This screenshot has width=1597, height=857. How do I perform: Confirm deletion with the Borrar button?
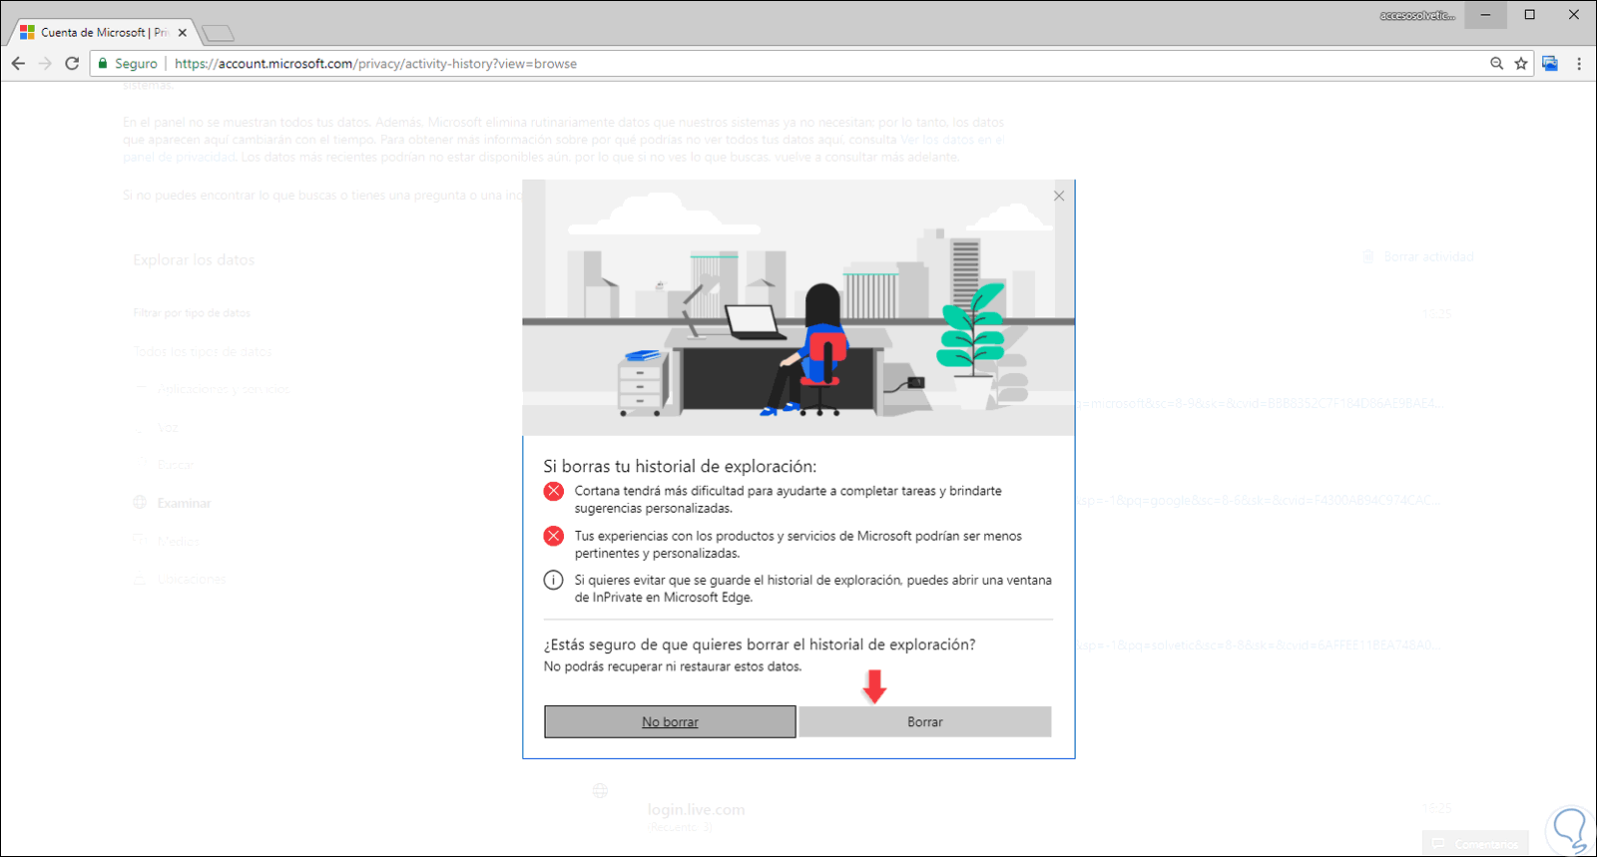(x=925, y=721)
